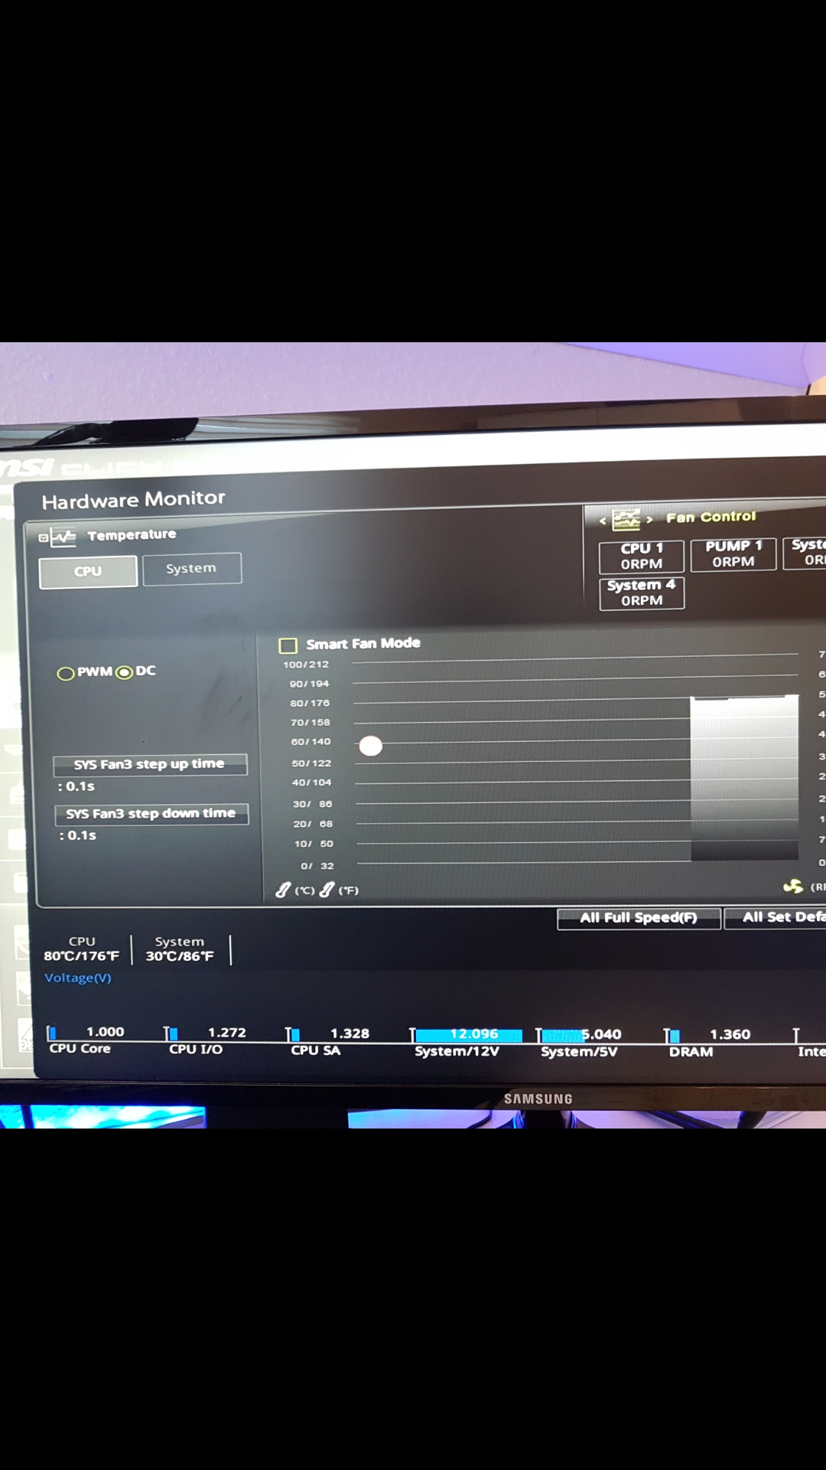The image size is (826, 1470).
Task: Click the left arrow beside Fan Control
Action: 603,521
